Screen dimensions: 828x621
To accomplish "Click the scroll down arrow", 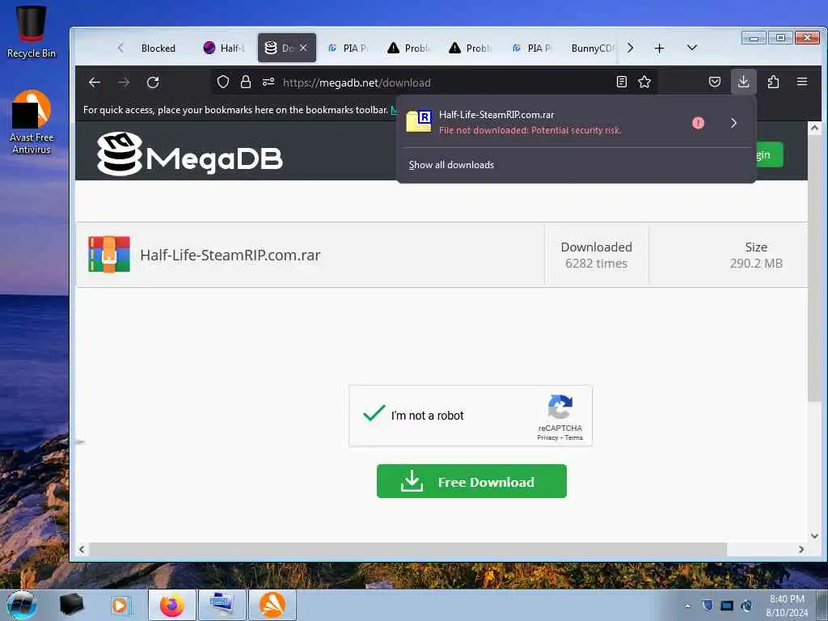I will pyautogui.click(x=814, y=536).
